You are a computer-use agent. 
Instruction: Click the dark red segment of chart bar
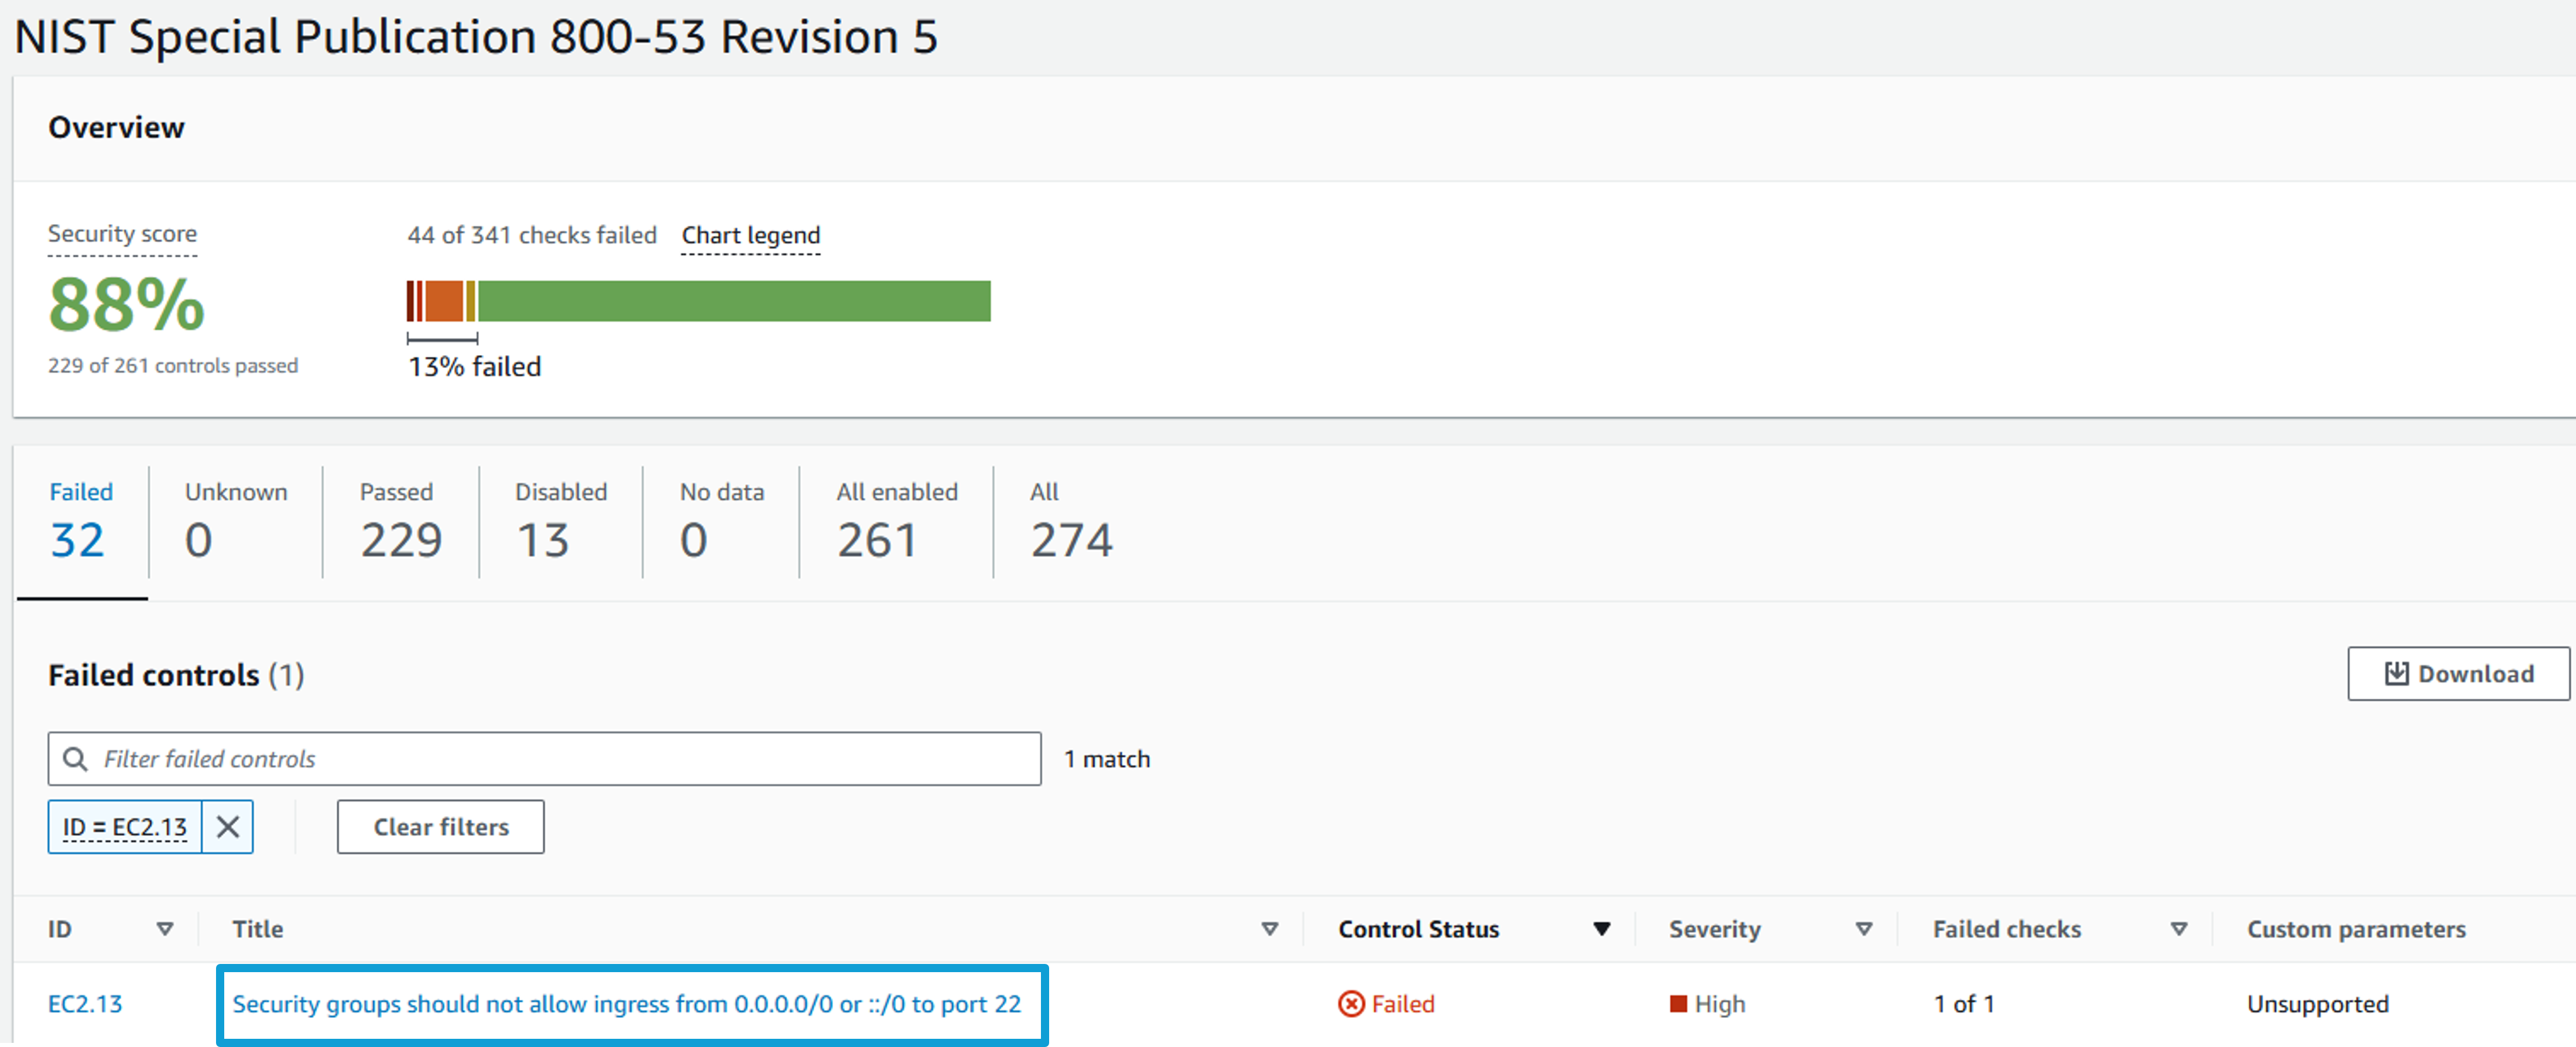(411, 301)
